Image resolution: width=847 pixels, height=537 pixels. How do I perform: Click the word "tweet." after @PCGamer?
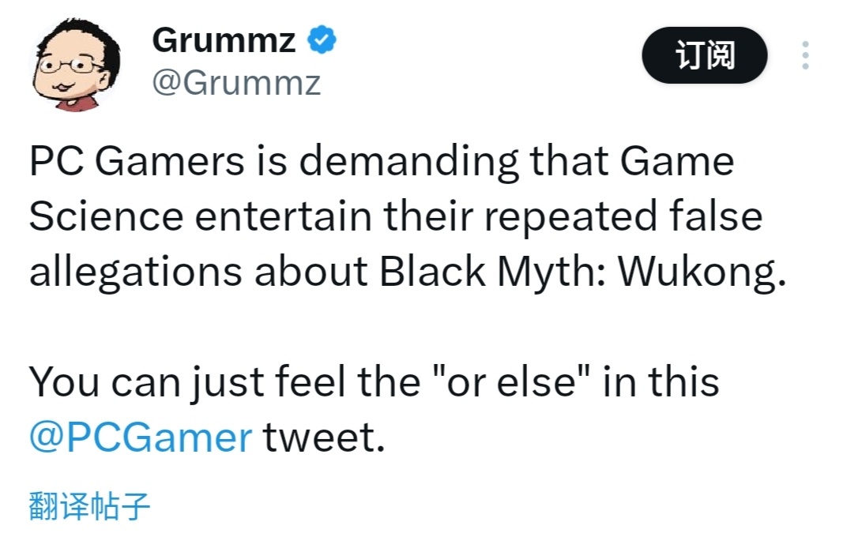(x=324, y=437)
